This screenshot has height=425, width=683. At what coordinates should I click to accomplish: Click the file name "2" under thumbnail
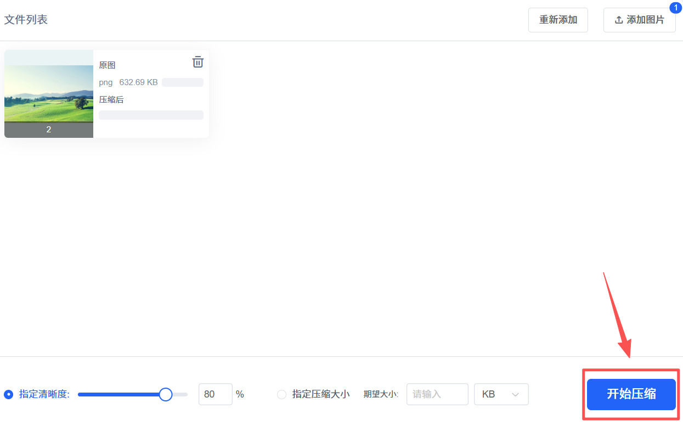pos(49,130)
